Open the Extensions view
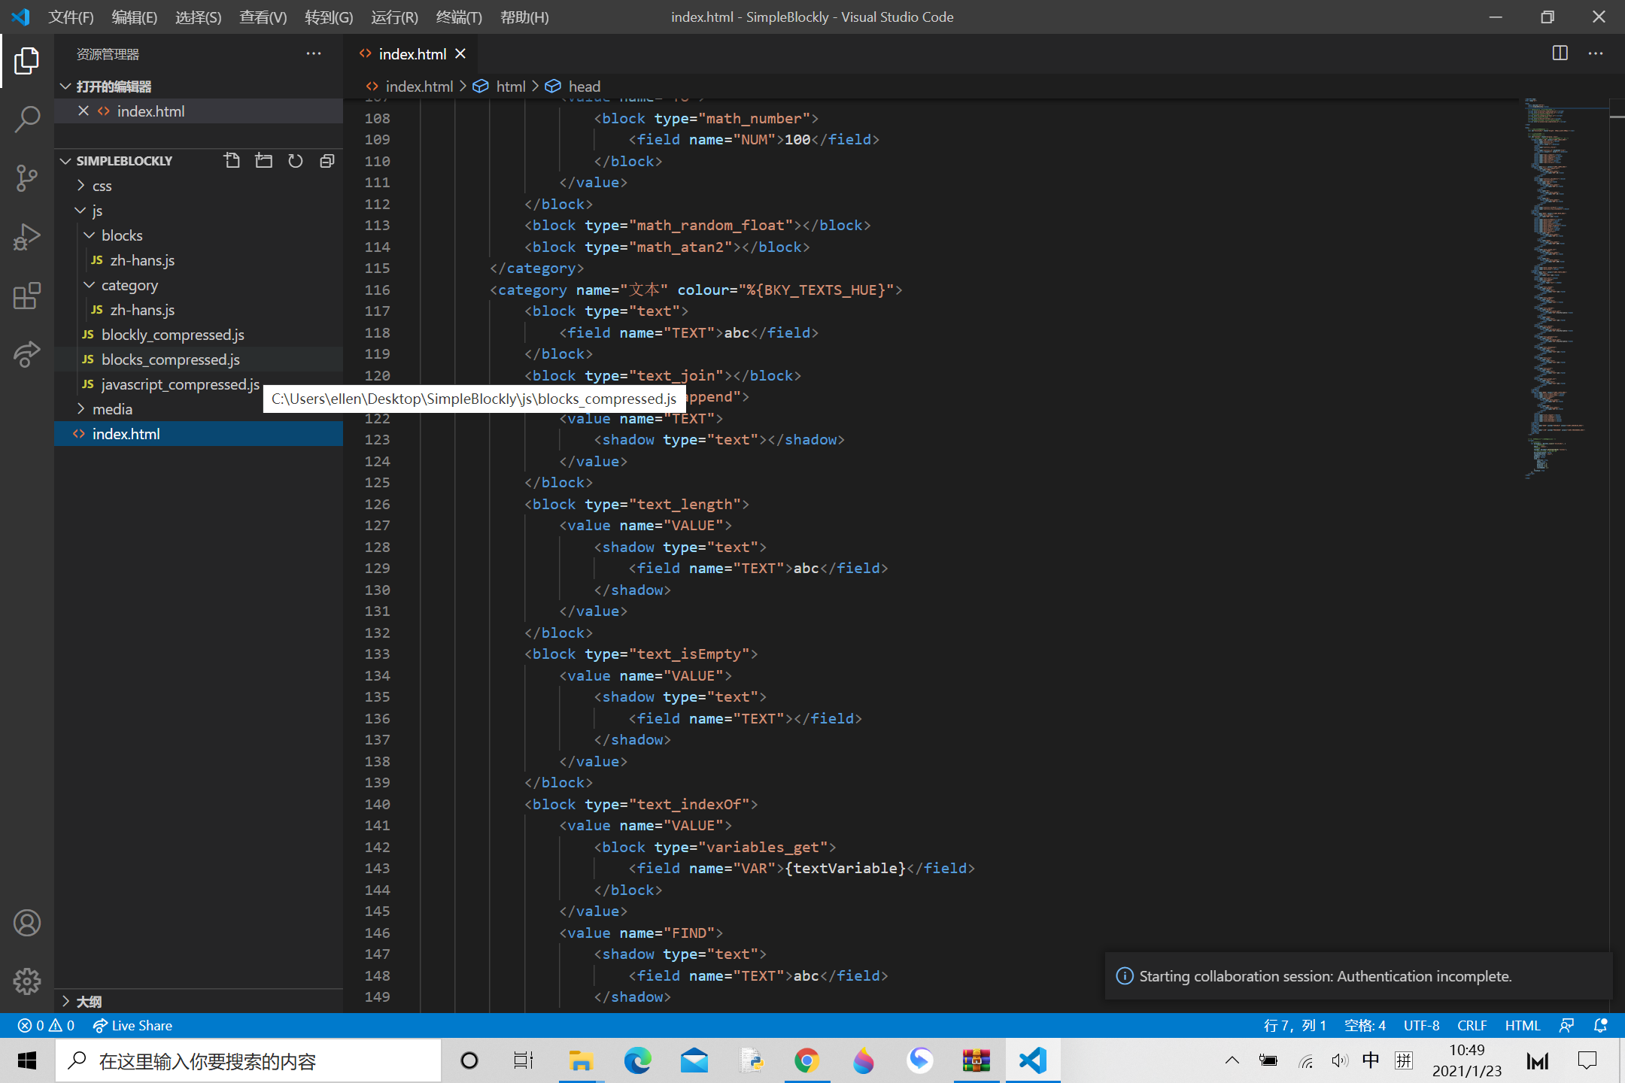1625x1083 pixels. click(x=27, y=296)
